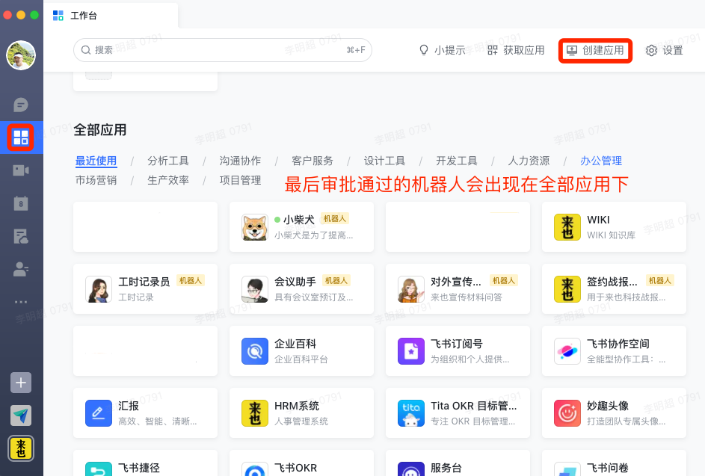The height and width of the screenshot is (476, 705).
Task: Open the 飞书捷径 app icon
Action: pyautogui.click(x=99, y=469)
